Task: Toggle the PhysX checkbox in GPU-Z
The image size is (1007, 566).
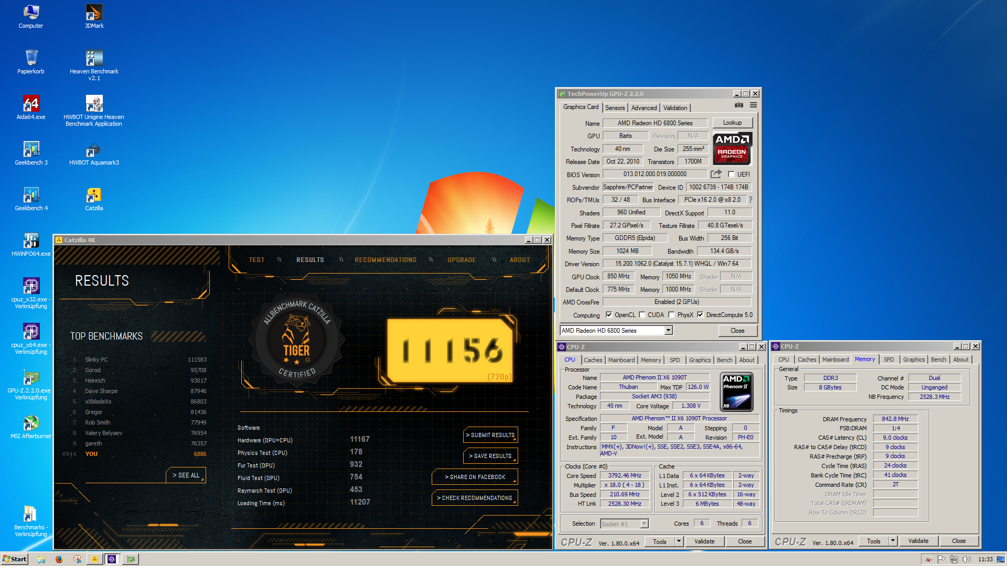Action: (671, 315)
